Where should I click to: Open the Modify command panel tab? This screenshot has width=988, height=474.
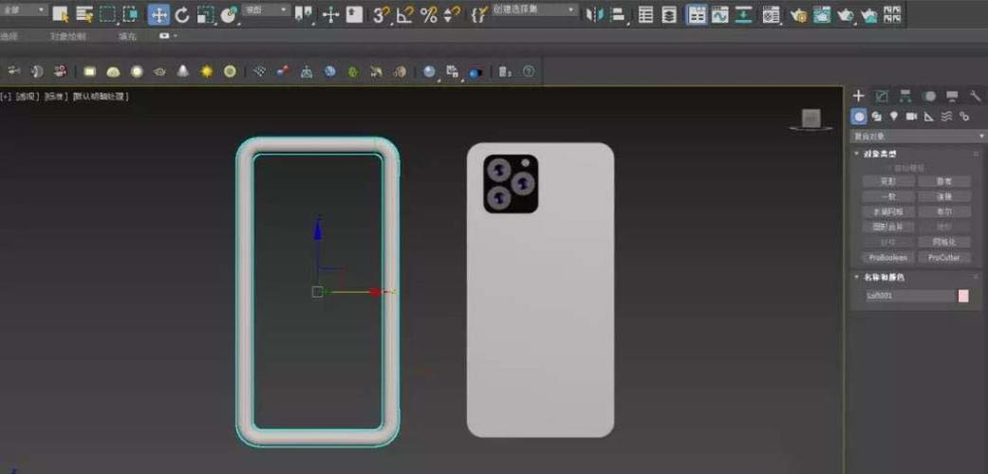882,96
